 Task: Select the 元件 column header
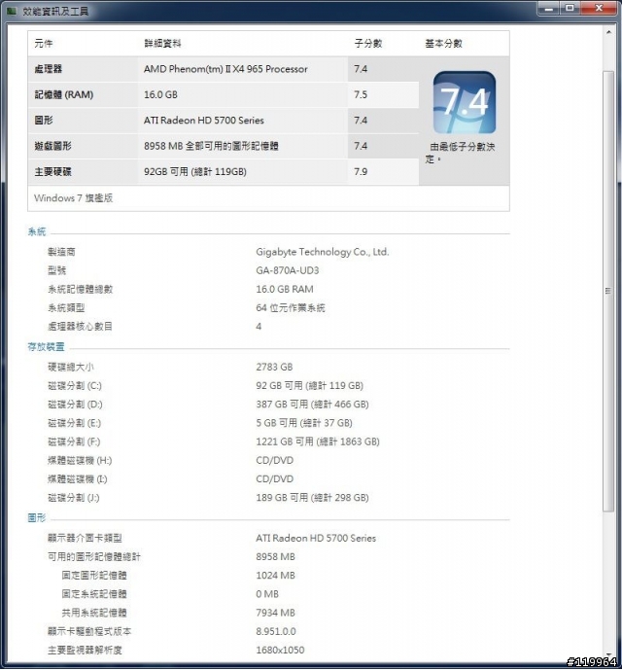[43, 43]
